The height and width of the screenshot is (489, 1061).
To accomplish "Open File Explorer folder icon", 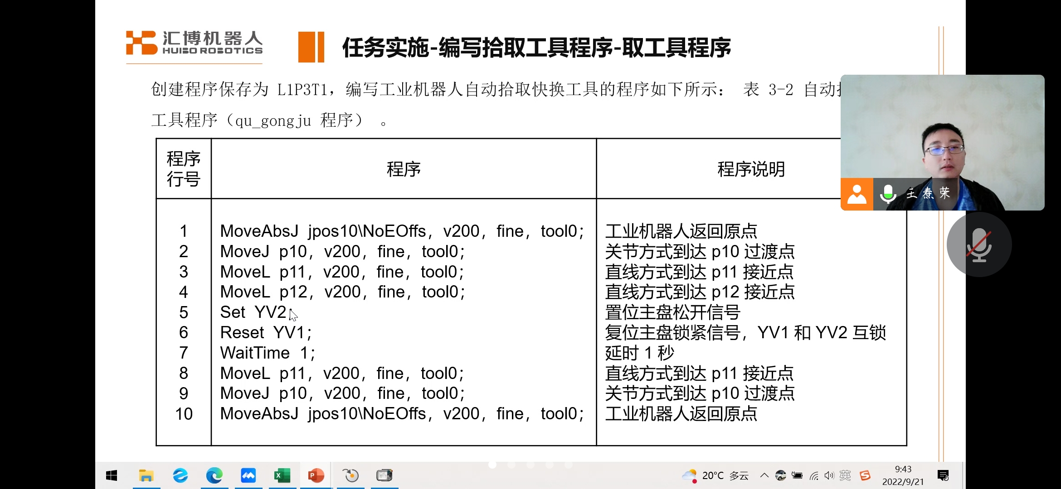I will point(146,475).
